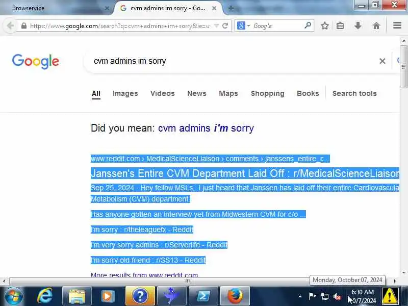This screenshot has height=306, width=408.
Task: Click the Firefox taskbar button
Action: [235, 296]
